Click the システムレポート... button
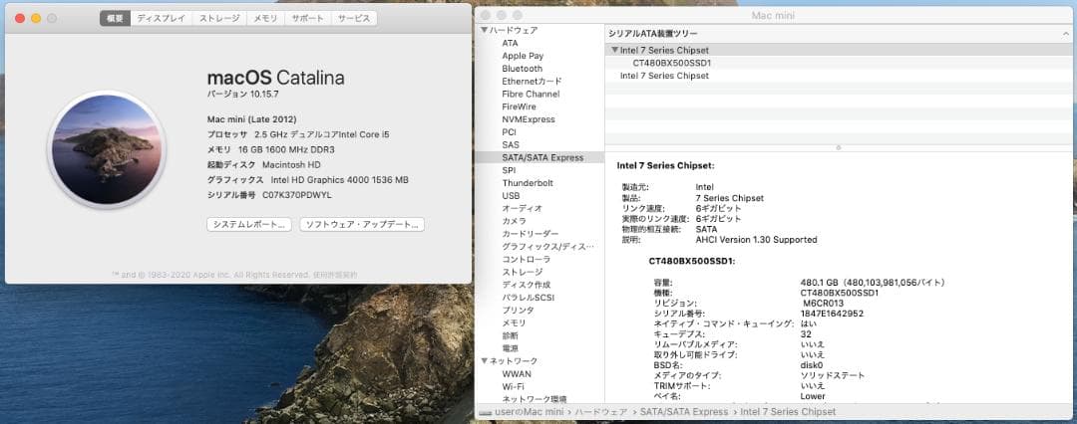 248,224
